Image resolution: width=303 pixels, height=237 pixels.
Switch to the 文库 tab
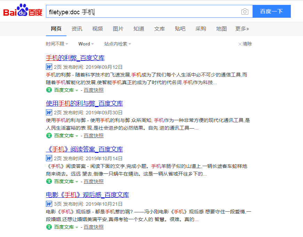(x=159, y=29)
